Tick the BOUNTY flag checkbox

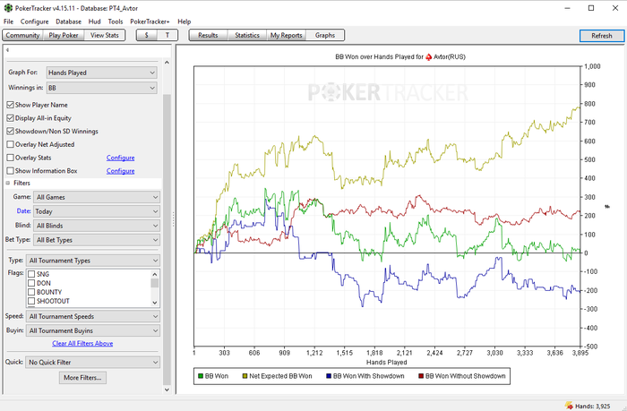(x=31, y=292)
